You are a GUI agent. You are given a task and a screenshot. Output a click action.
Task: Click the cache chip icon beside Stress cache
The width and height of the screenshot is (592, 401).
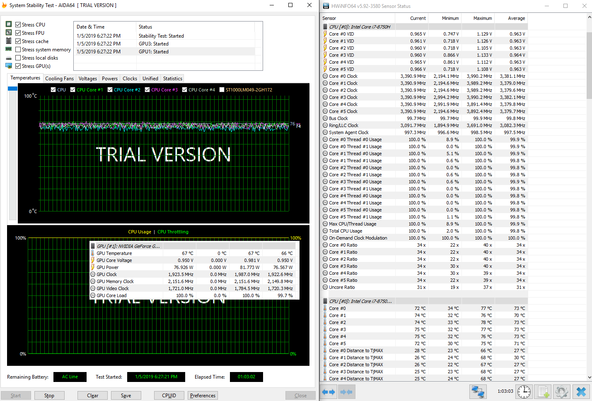pyautogui.click(x=9, y=41)
